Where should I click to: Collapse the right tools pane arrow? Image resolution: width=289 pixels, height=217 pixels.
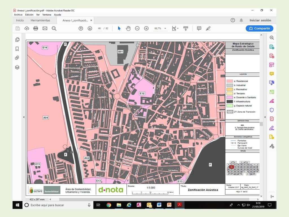(x=272, y=197)
